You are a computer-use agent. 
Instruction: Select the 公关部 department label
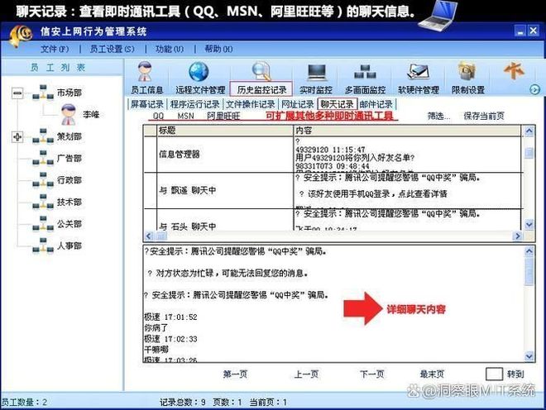69,224
